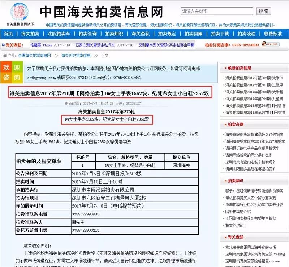Open the 拍卖咨询 menu item

pos(88,34)
